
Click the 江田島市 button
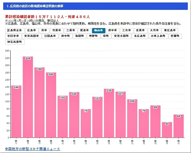(50, 36)
